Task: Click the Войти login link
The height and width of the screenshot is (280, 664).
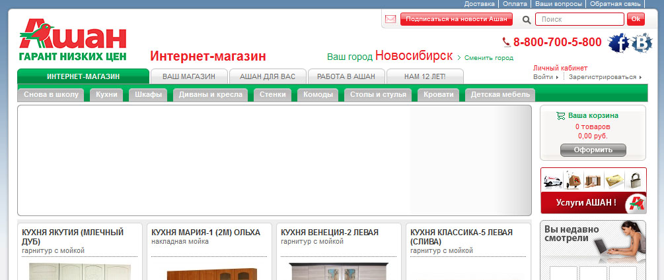Action: [543, 77]
